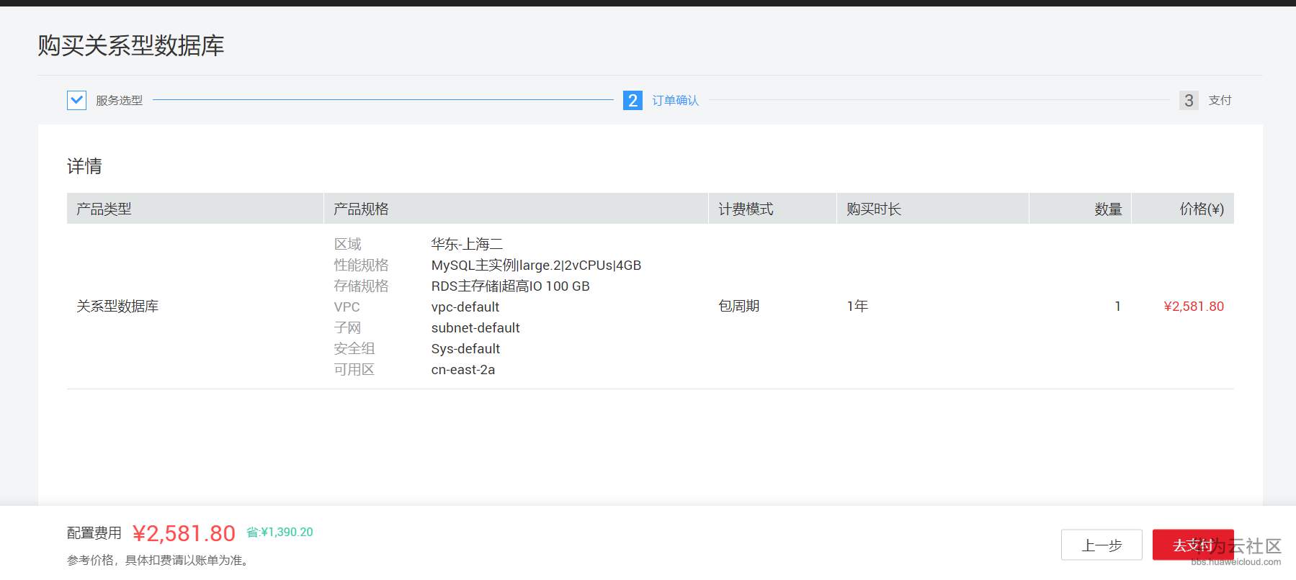
Task: Click the cn-east-2a availability zone value
Action: (463, 369)
